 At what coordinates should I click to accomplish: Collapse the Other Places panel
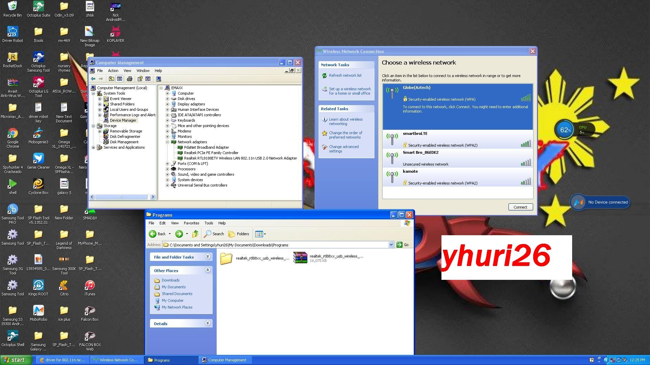click(x=208, y=270)
